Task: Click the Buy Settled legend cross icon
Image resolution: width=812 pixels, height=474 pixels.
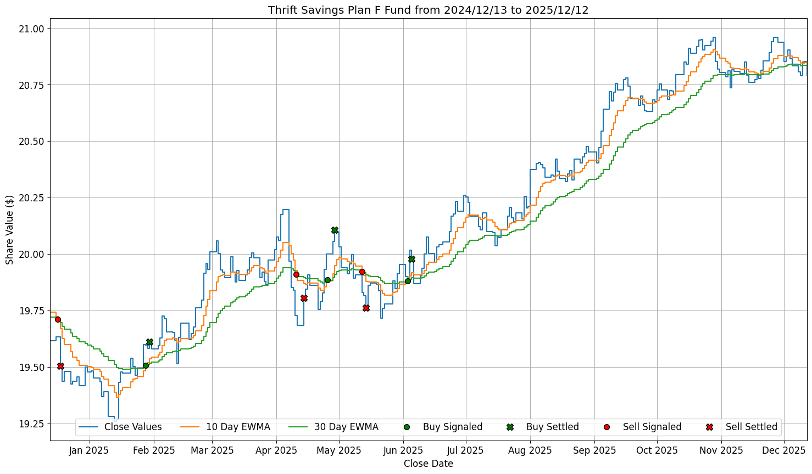Action: (510, 427)
